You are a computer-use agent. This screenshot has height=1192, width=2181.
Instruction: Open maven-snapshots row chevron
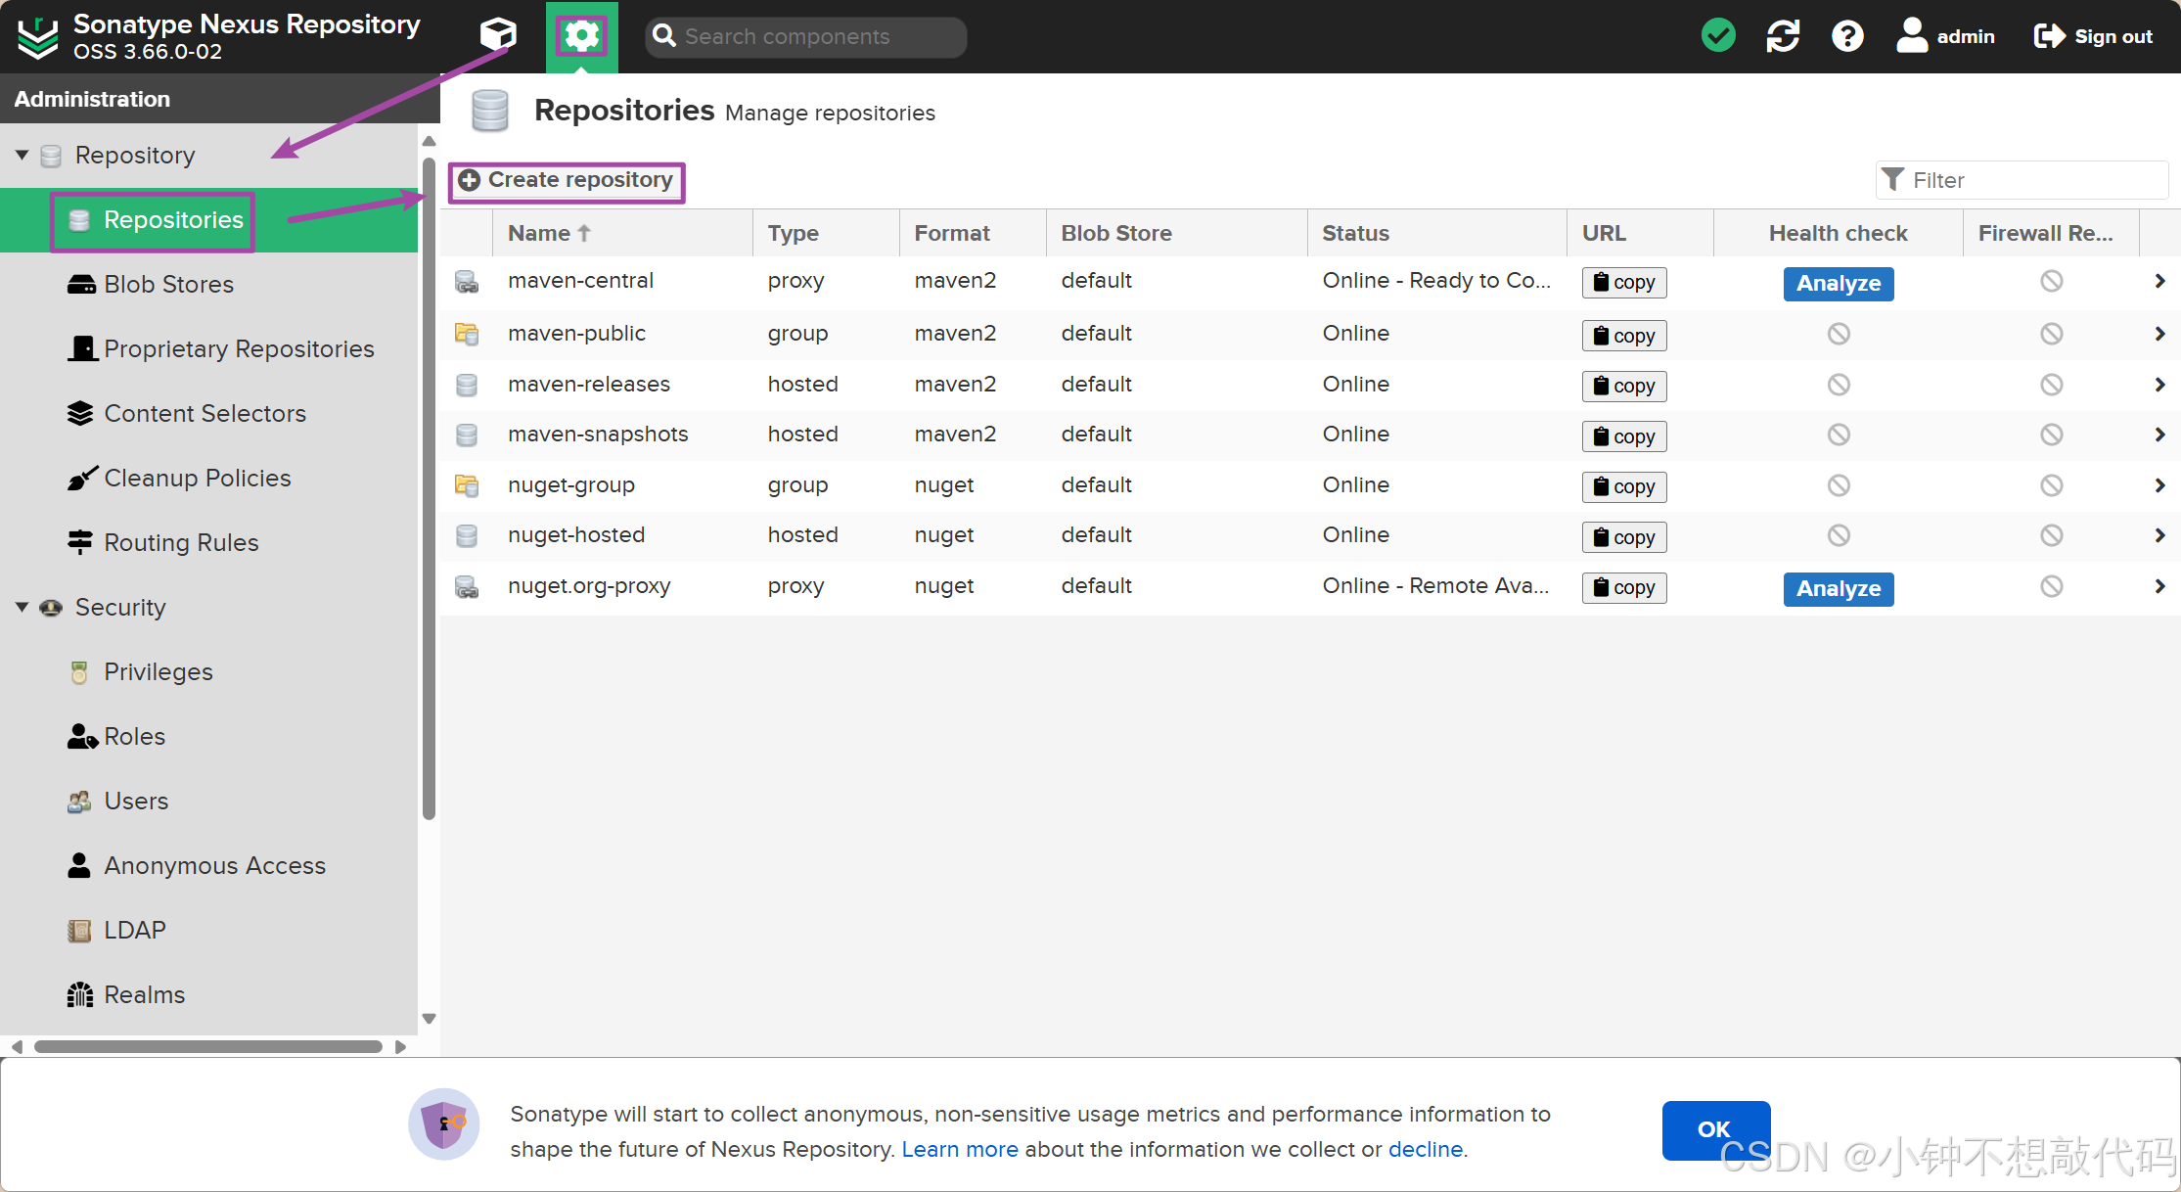click(2159, 436)
